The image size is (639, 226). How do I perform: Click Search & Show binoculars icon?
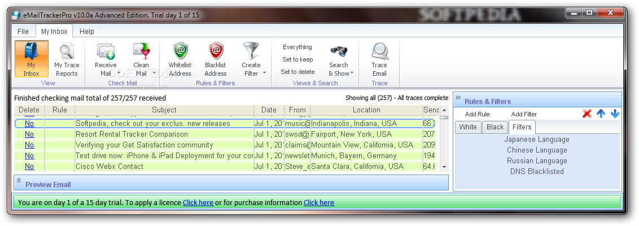click(339, 51)
